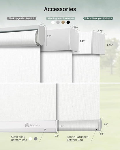Screen dimensions: 120x150
Task: Select the black Al-Alloy valance color swatch
Action: (68, 22)
